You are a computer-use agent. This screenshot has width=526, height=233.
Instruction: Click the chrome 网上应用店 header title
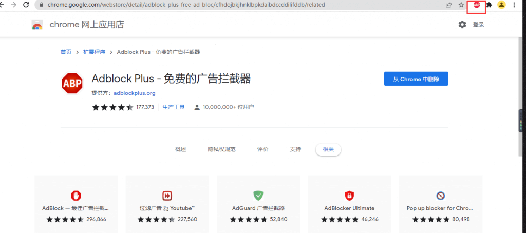pyautogui.click(x=86, y=25)
